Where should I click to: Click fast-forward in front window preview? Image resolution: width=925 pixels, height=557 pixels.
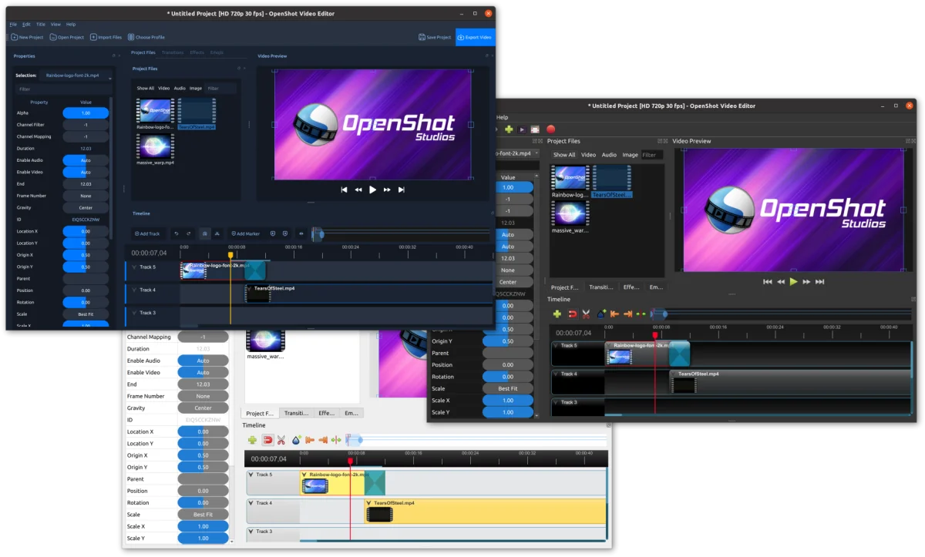(387, 190)
